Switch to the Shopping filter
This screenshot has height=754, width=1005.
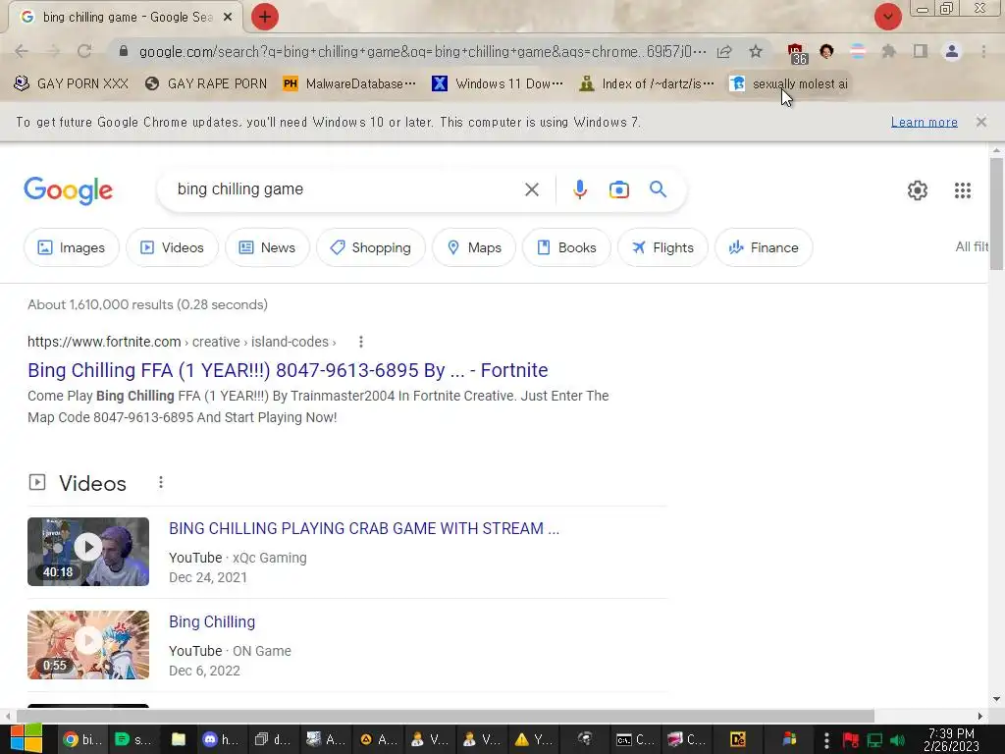pos(370,247)
